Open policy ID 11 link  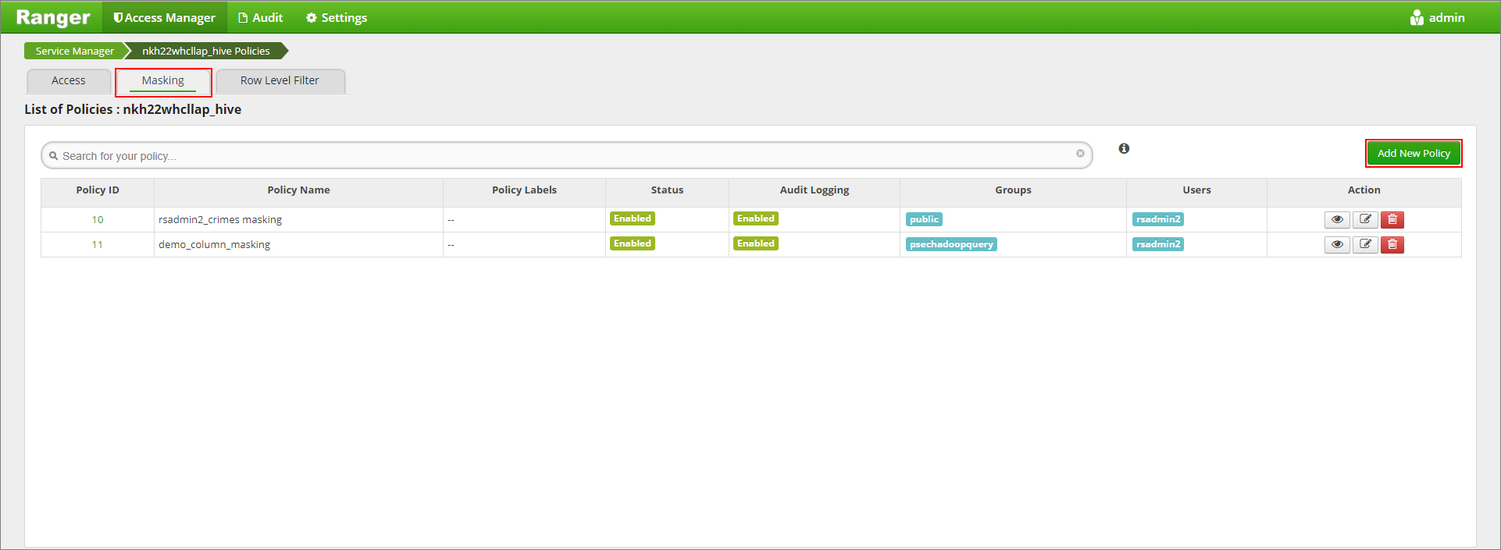[98, 244]
